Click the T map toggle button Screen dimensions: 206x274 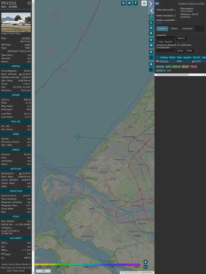(135, 3)
